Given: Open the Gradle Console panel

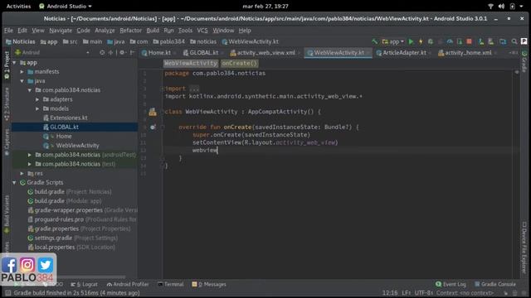Looking at the screenshot, I should coord(495,285).
